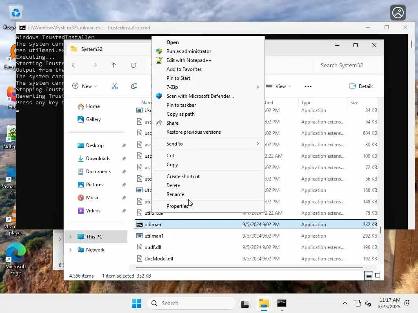Switch to details list view layout
The width and height of the screenshot is (418, 313).
click(x=369, y=276)
